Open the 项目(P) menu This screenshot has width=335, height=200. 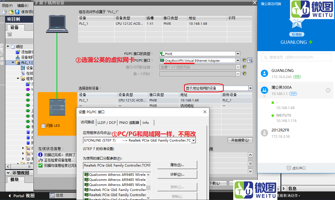(x=7, y=6)
